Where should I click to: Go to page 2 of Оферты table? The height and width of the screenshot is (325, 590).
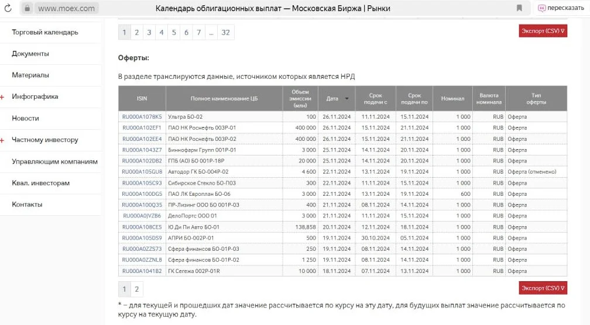[x=136, y=289]
